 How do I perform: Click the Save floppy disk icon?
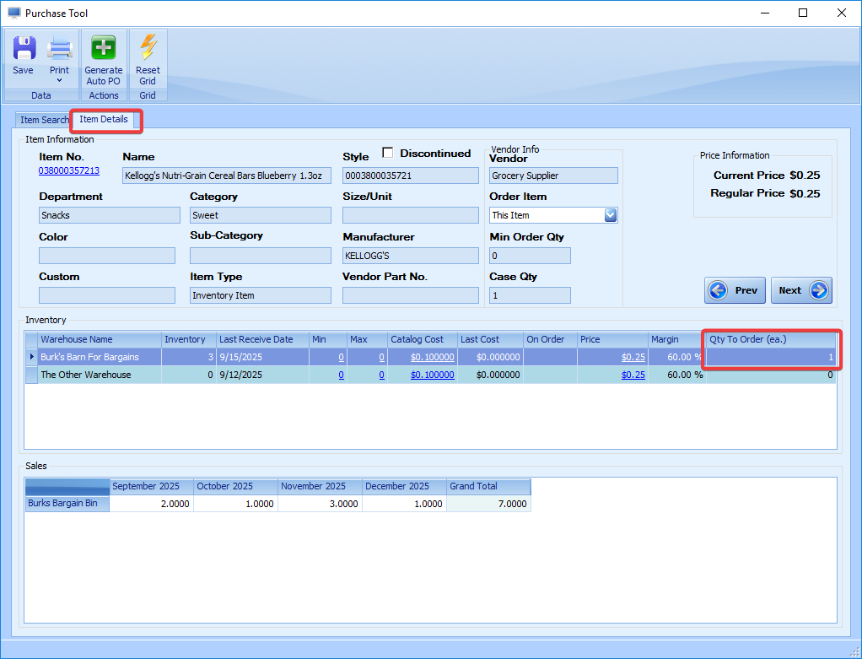coord(24,47)
